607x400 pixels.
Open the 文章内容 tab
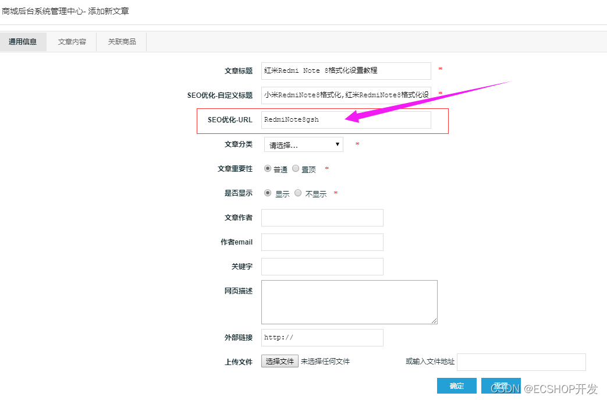(x=72, y=42)
